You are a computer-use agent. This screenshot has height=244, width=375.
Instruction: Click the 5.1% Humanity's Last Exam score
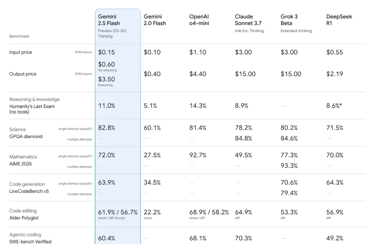150,105
